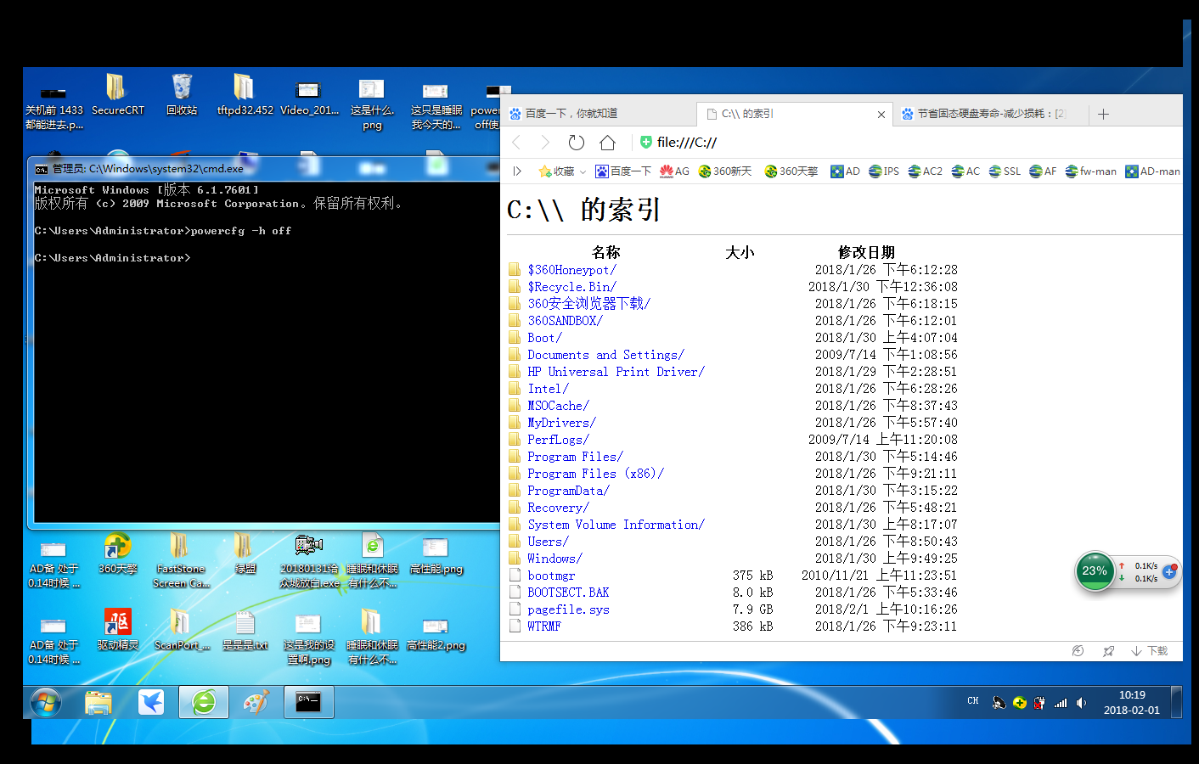Switch to cmd.exe on the taskbar
This screenshot has width=1199, height=764.
pos(308,703)
